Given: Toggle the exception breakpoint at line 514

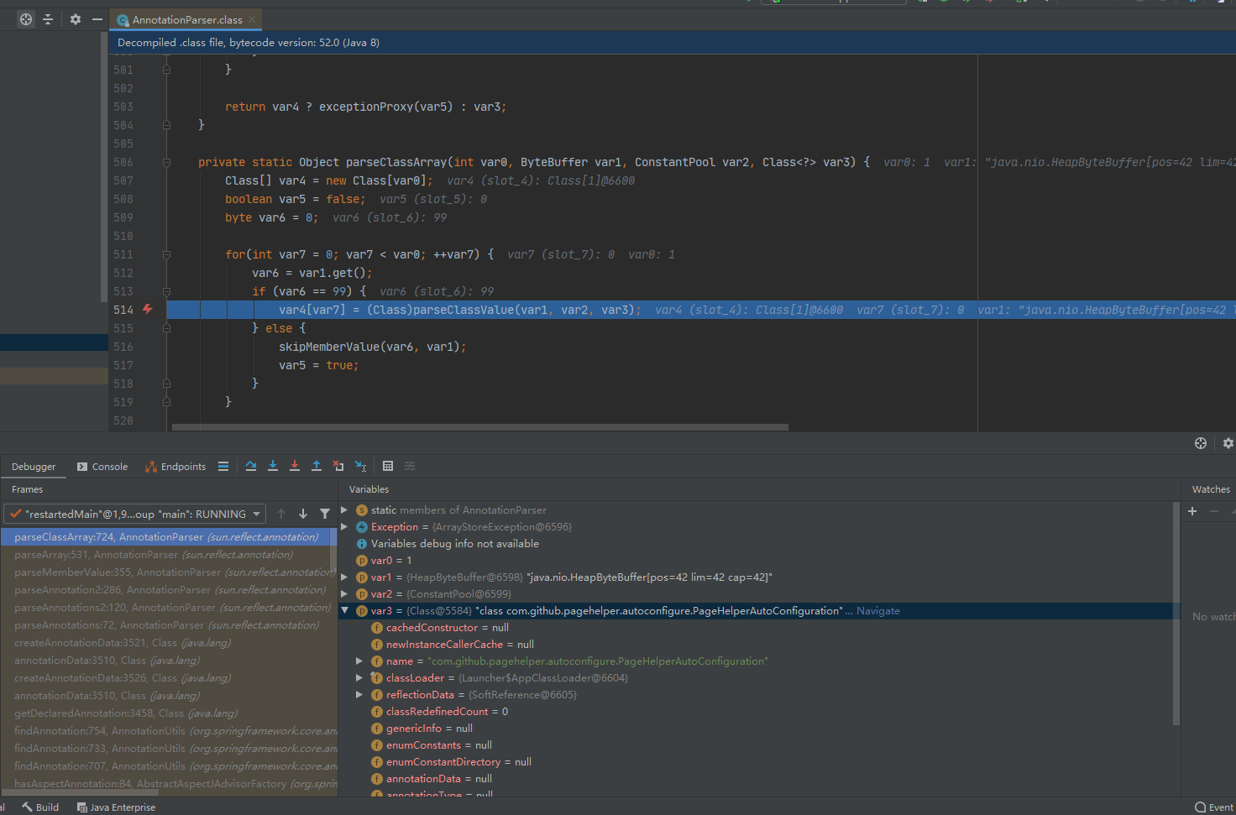Looking at the screenshot, I should pyautogui.click(x=148, y=310).
